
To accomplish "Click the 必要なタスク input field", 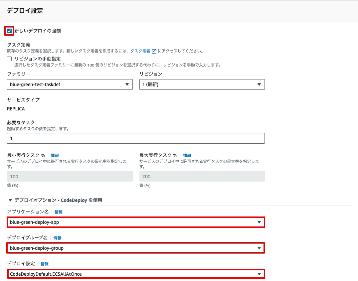I will (x=136, y=138).
